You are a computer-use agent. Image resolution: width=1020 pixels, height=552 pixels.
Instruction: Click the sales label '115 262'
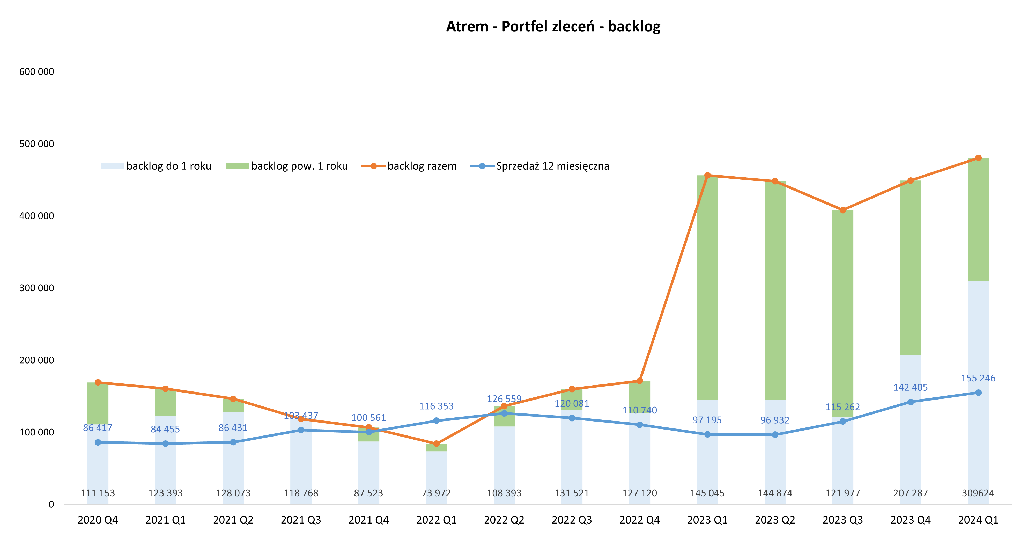click(x=842, y=407)
